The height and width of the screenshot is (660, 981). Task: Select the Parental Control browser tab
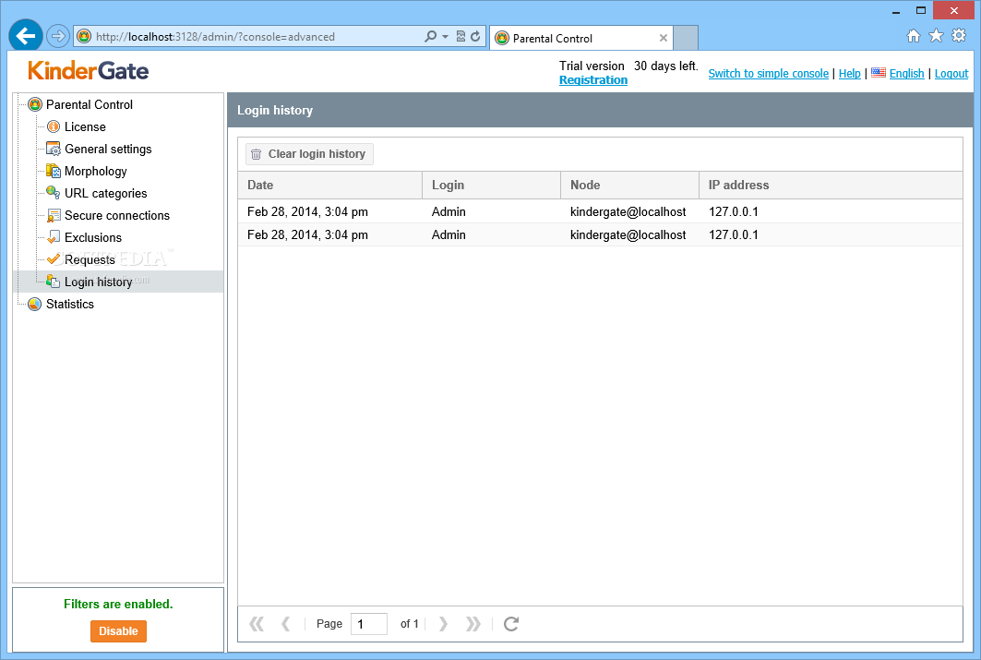pyautogui.click(x=580, y=38)
